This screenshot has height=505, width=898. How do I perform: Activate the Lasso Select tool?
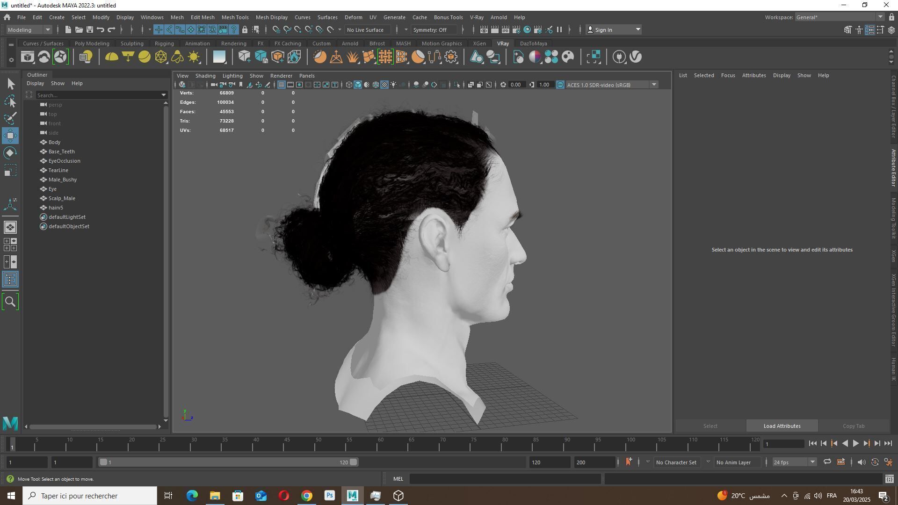(x=10, y=101)
